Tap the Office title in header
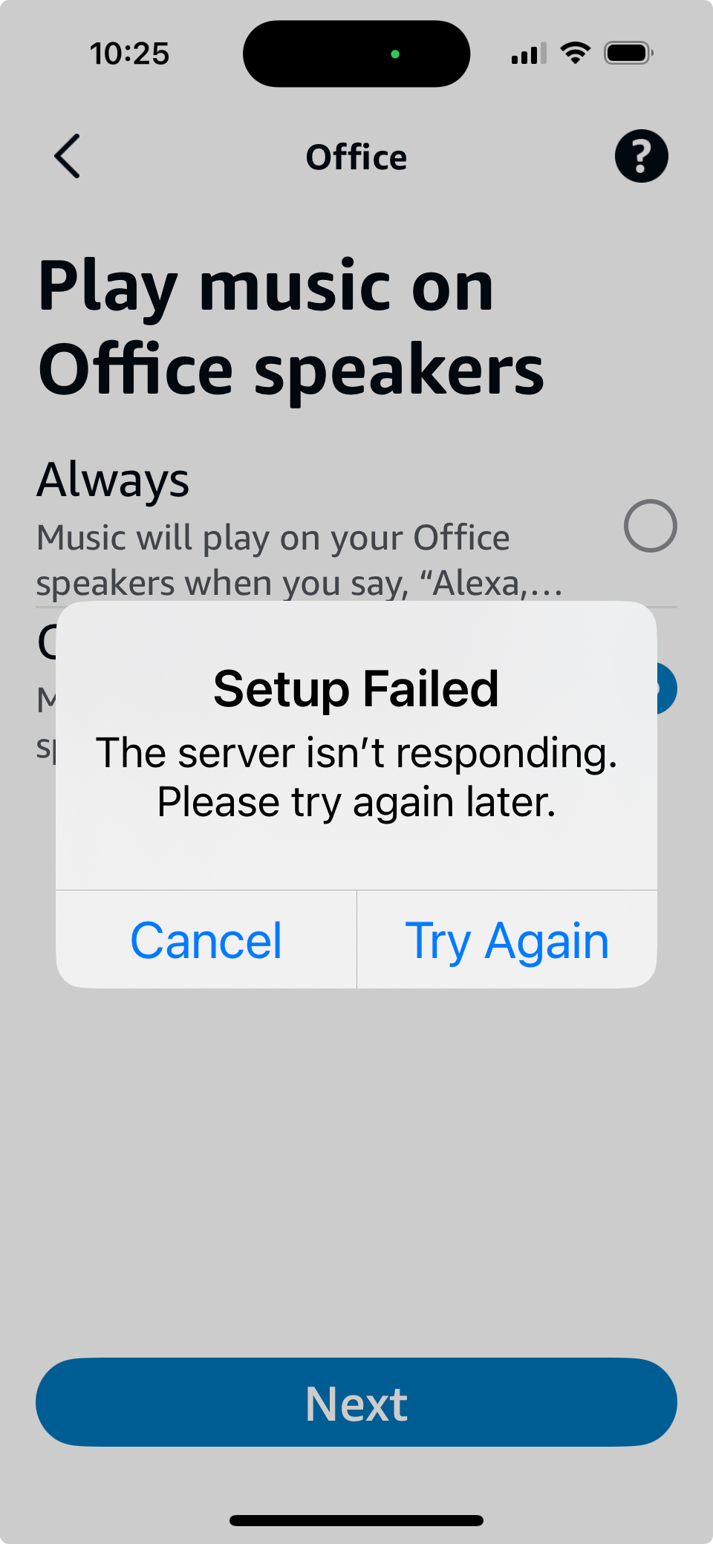This screenshot has width=713, height=1544. (x=356, y=157)
